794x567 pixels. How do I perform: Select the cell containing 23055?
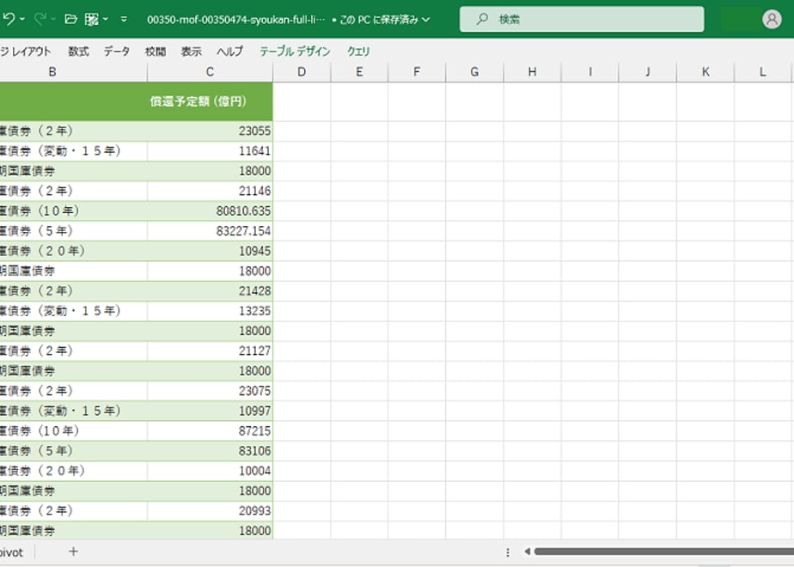click(x=211, y=131)
